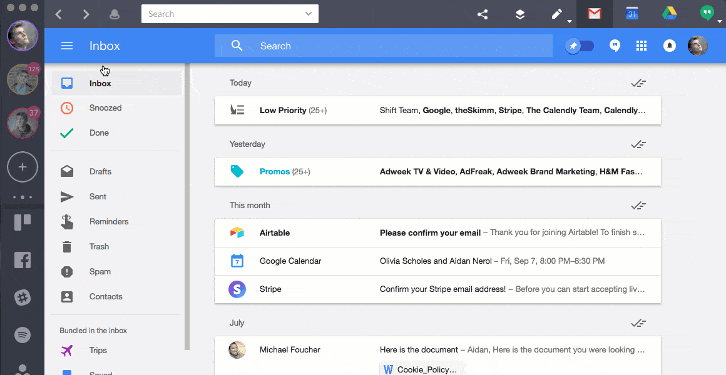Sweep all Today emails with the double checkmark

tap(638, 82)
